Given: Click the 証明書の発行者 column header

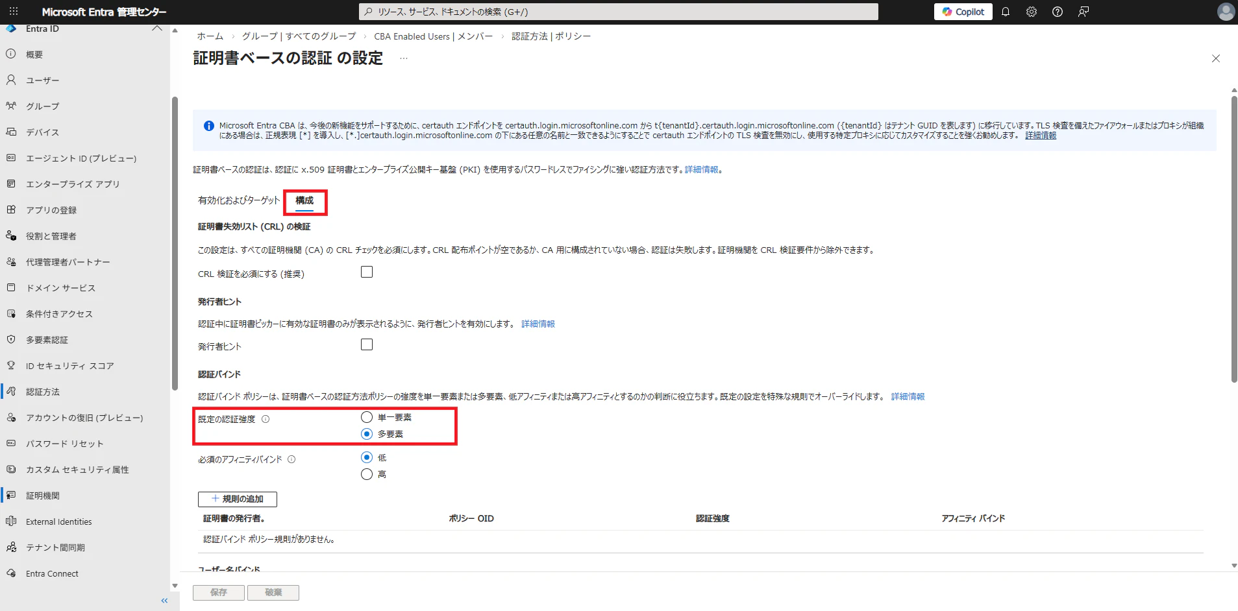Looking at the screenshot, I should click(x=234, y=518).
